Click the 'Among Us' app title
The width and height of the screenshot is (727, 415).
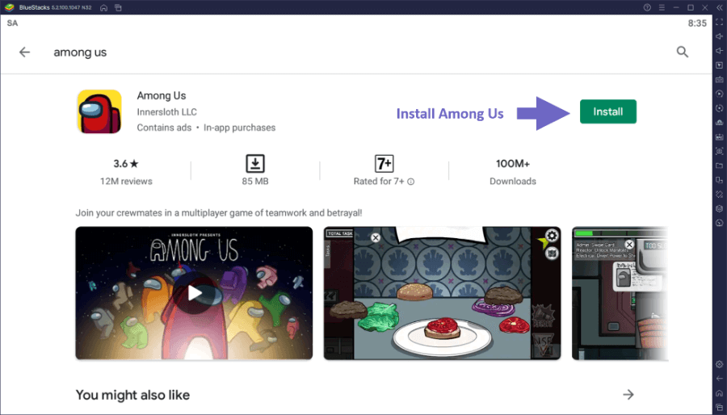point(162,96)
